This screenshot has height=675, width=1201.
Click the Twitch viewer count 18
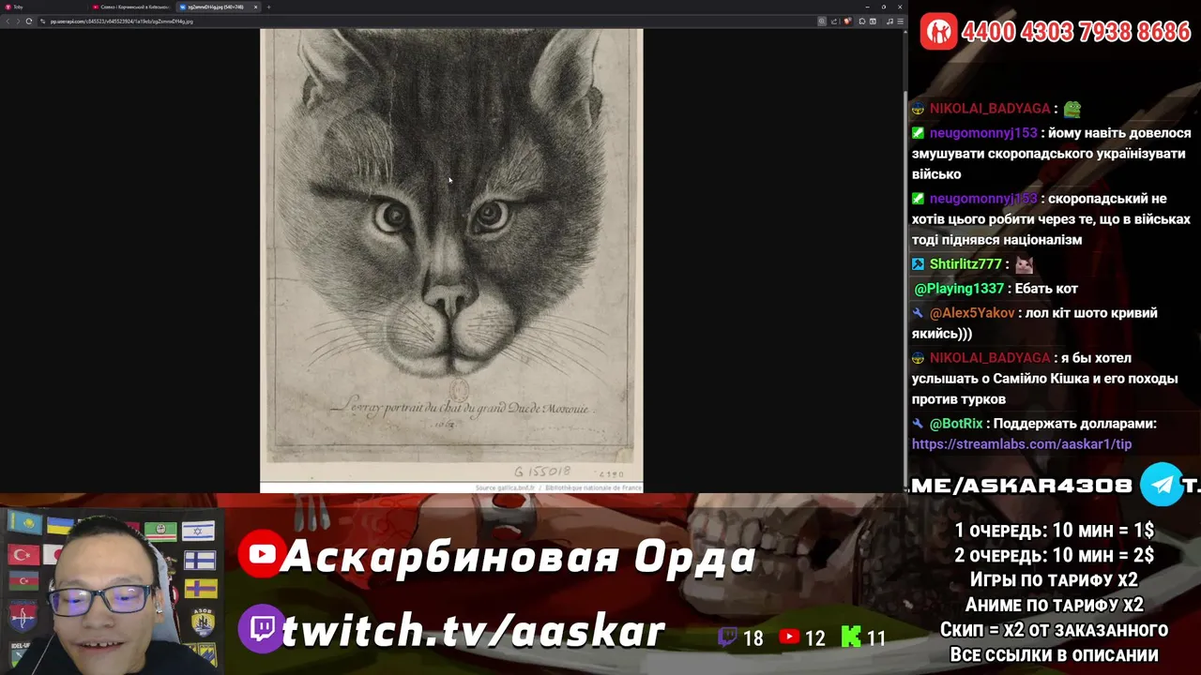coord(753,638)
